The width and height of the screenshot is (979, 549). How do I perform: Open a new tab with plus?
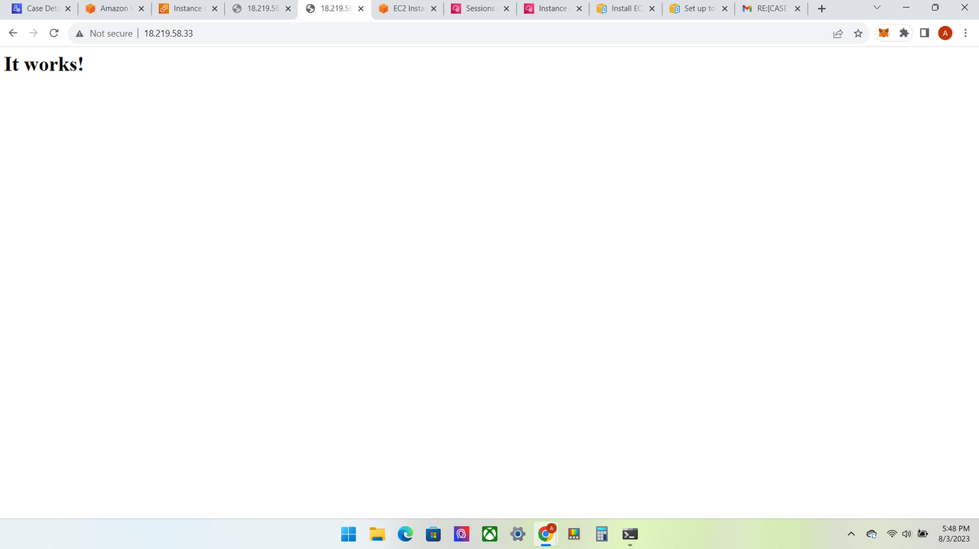821,9
